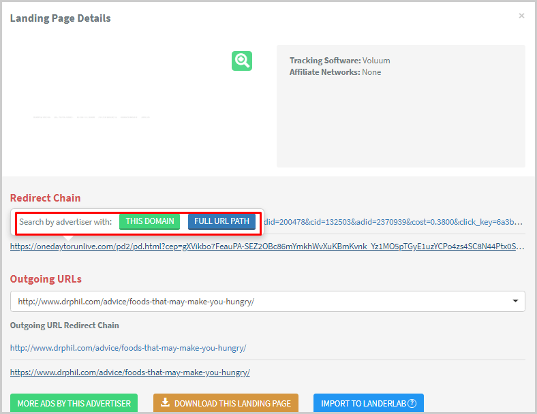Viewport: 537px width, 414px height.
Task: Click the Affiliate Networks None text
Action: click(335, 72)
